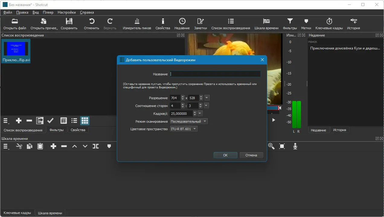Open the 'Справка' menu
Image resolution: width=384 pixels, height=217 pixels.
[87, 12]
